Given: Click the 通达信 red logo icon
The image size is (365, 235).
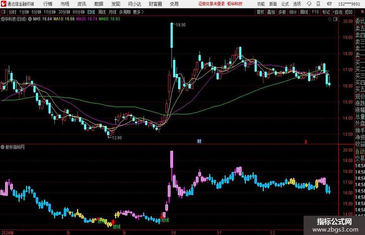Looking at the screenshot, I should click(x=3, y=4).
